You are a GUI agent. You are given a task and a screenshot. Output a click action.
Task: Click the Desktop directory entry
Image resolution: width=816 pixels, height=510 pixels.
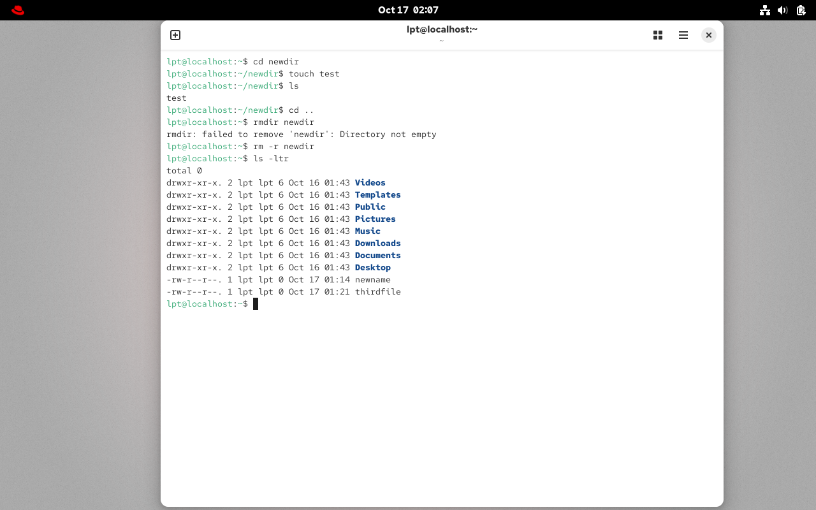click(x=372, y=268)
